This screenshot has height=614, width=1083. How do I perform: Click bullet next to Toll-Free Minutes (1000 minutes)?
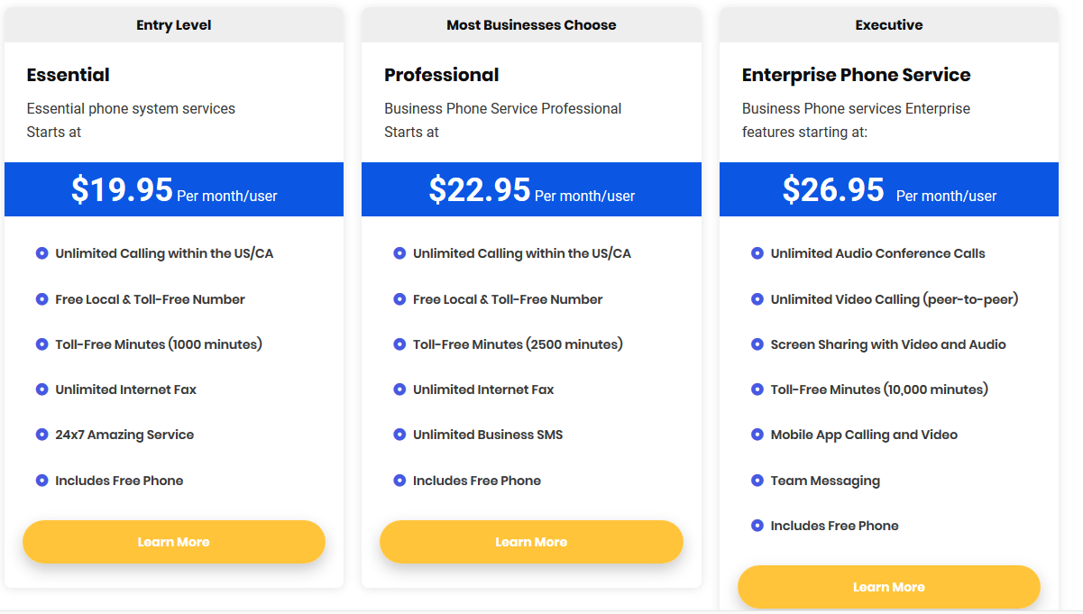click(x=41, y=344)
